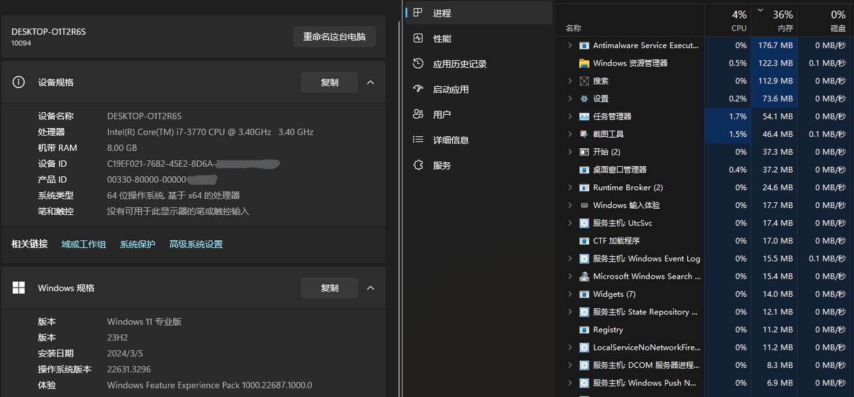Expand the 开始 (2) process group
Image resolution: width=854 pixels, height=397 pixels.
click(570, 152)
